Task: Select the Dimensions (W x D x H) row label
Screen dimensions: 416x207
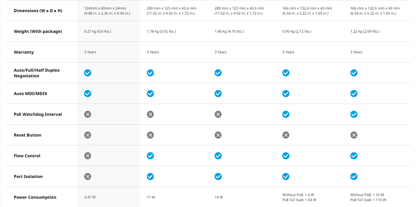Action: coord(38,11)
